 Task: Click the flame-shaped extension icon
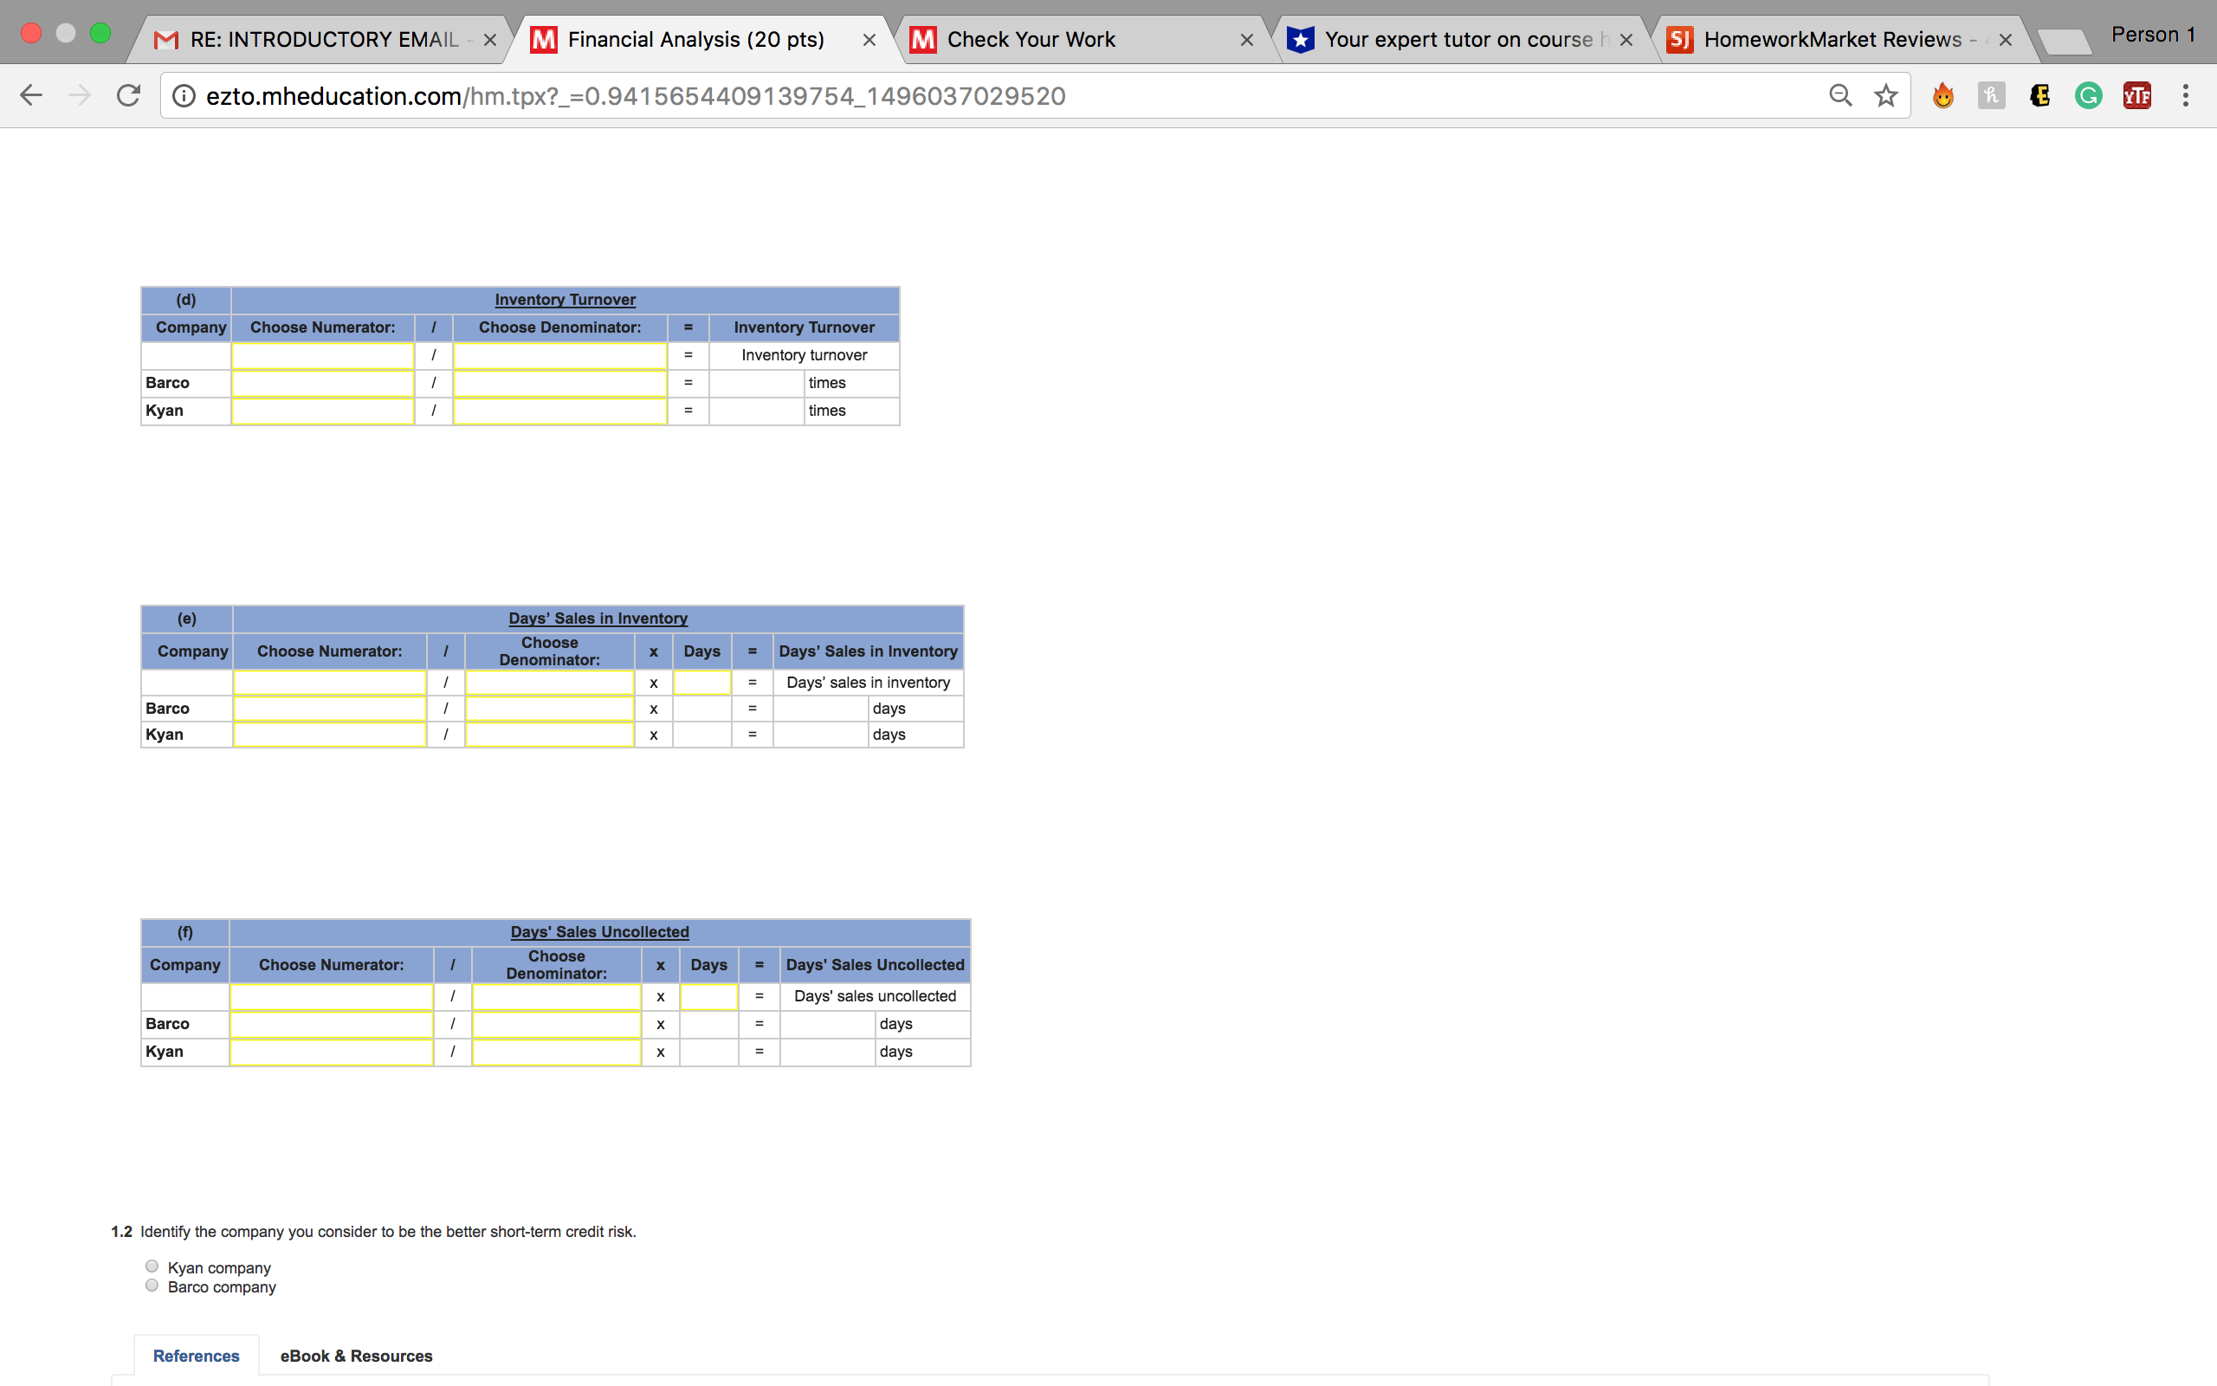coord(1943,95)
